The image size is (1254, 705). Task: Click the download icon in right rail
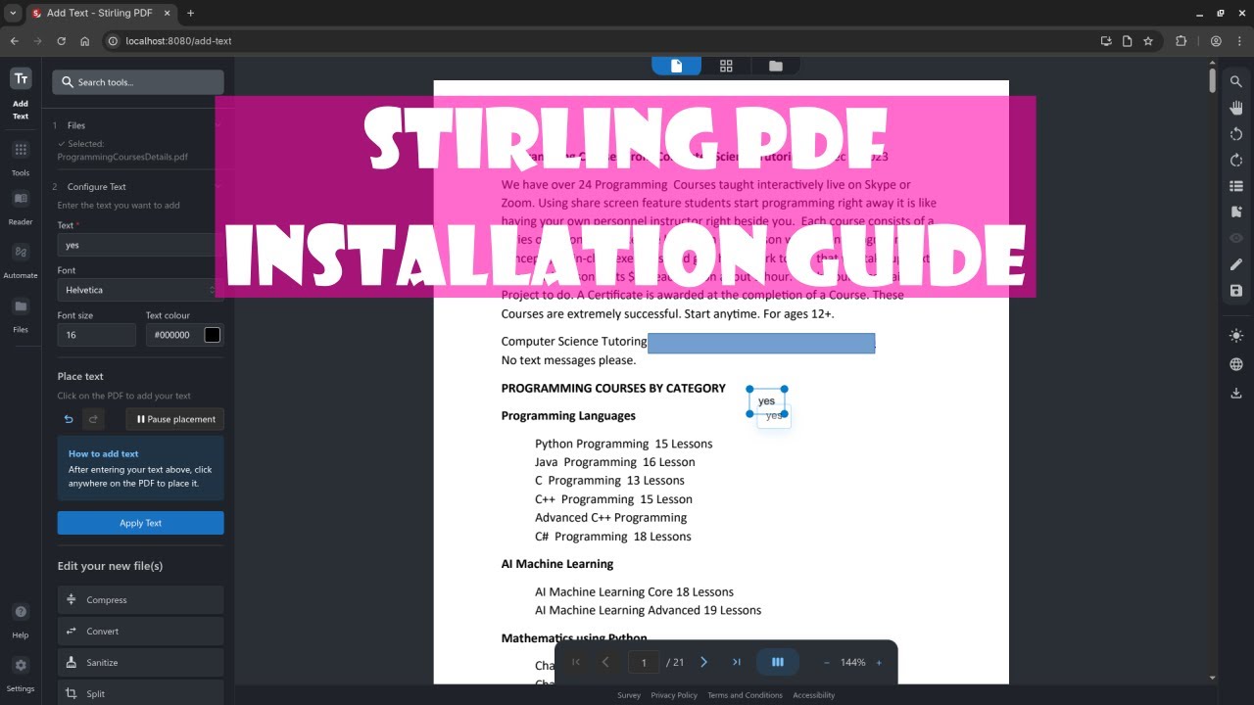coord(1236,393)
